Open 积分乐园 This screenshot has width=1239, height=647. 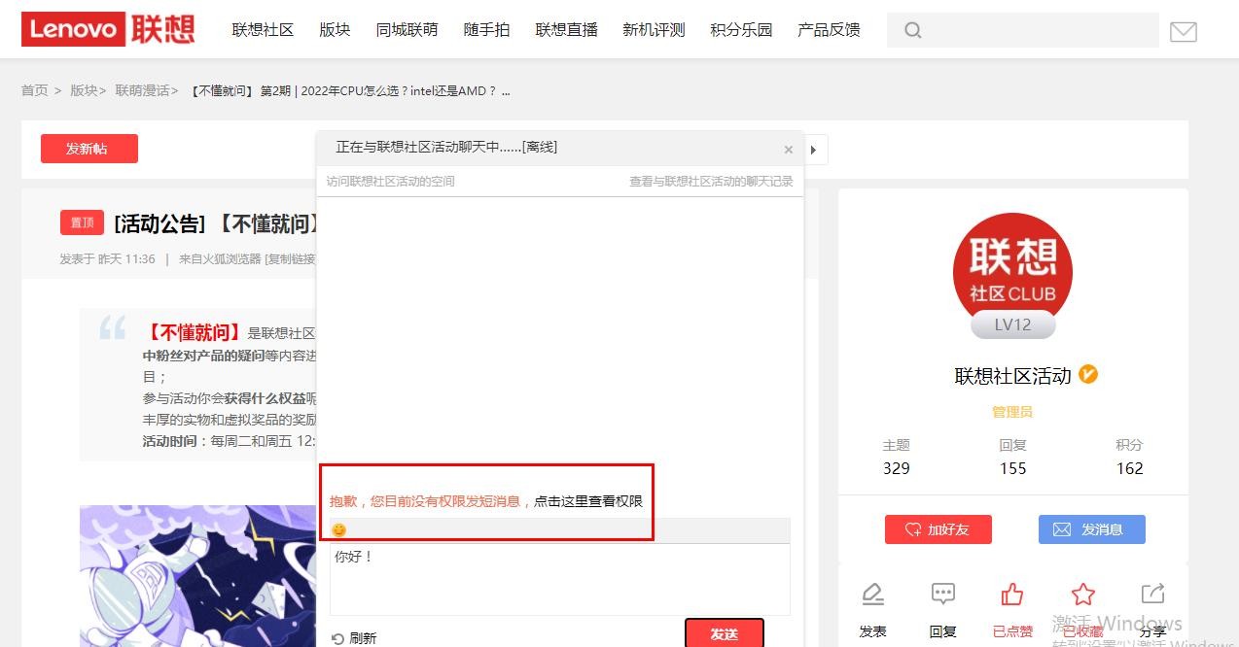[741, 30]
